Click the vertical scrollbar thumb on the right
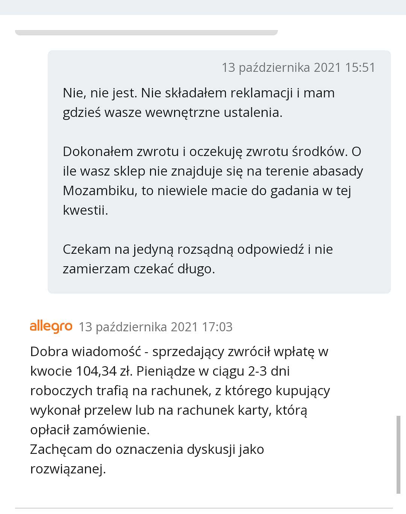This screenshot has width=406, height=514. click(x=398, y=455)
